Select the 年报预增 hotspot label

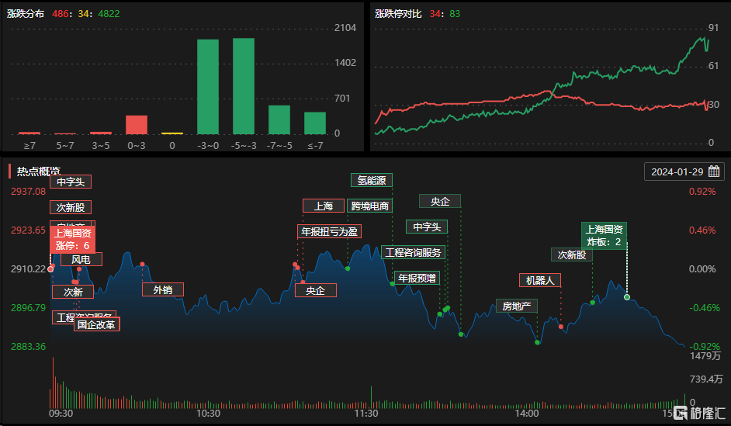click(x=417, y=278)
